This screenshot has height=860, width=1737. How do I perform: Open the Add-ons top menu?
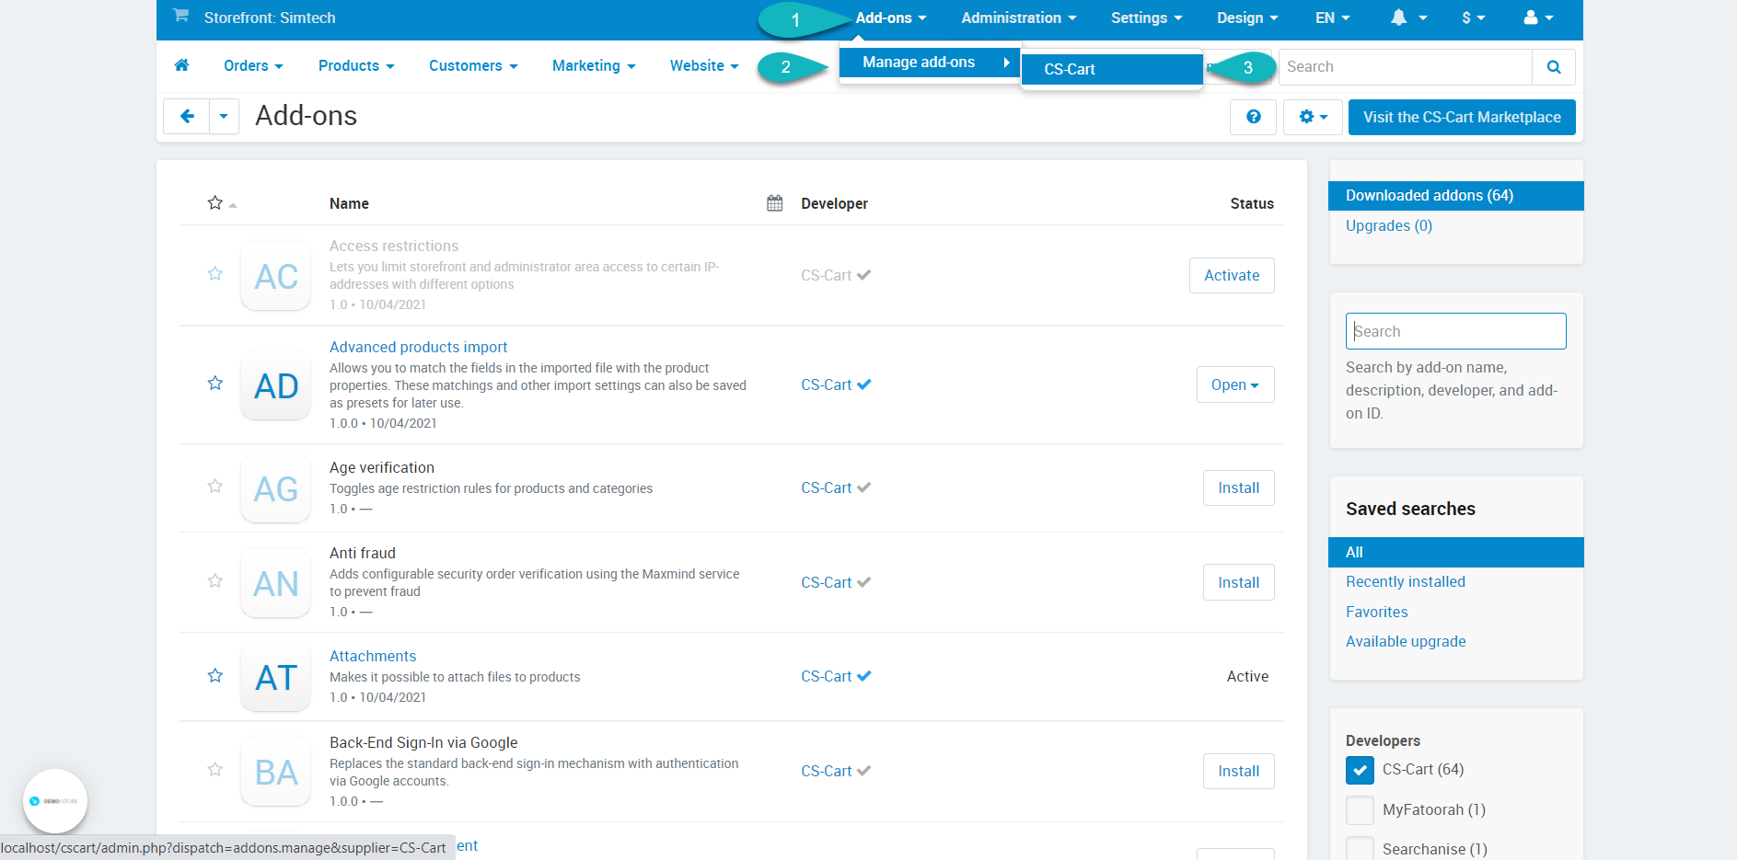[x=890, y=17]
